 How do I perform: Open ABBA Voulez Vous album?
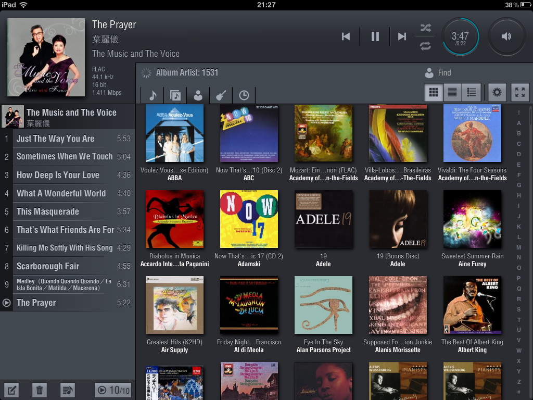coord(174,133)
